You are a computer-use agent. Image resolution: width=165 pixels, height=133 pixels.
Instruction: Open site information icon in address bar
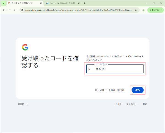click(x=22, y=10)
